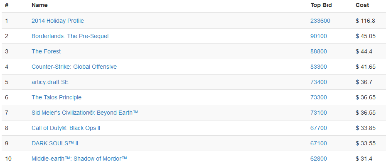Select The Forest game link
Viewport: 386px width, 166px height.
[x=46, y=51]
